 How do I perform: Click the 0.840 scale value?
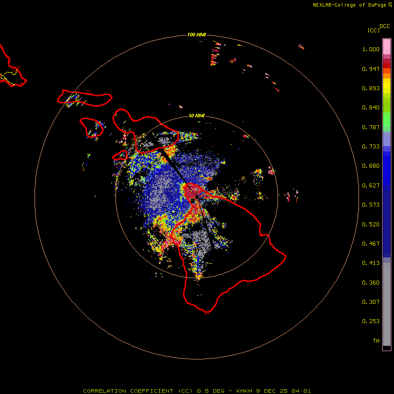tap(371, 108)
